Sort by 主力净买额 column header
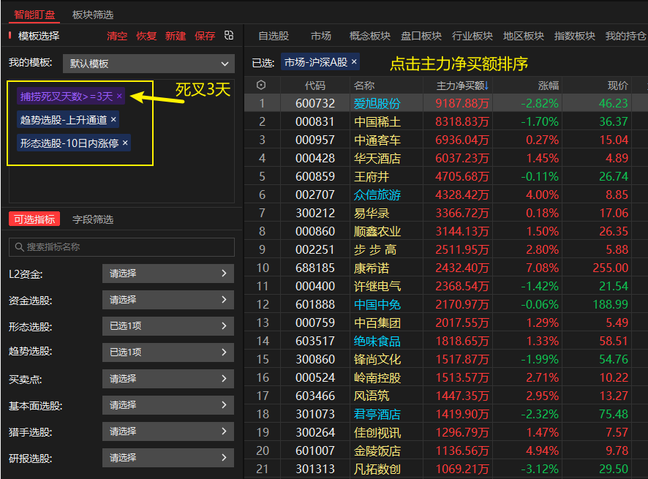648x479 pixels. click(x=462, y=86)
